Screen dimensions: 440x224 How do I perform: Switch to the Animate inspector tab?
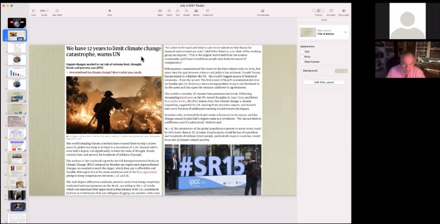tap(331, 11)
